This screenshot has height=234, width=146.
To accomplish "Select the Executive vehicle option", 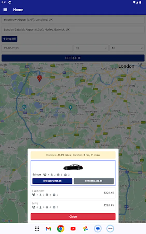I will coord(73,193).
